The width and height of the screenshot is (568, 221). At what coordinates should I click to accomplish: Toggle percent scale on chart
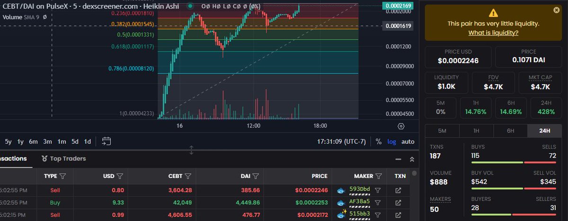pos(378,141)
